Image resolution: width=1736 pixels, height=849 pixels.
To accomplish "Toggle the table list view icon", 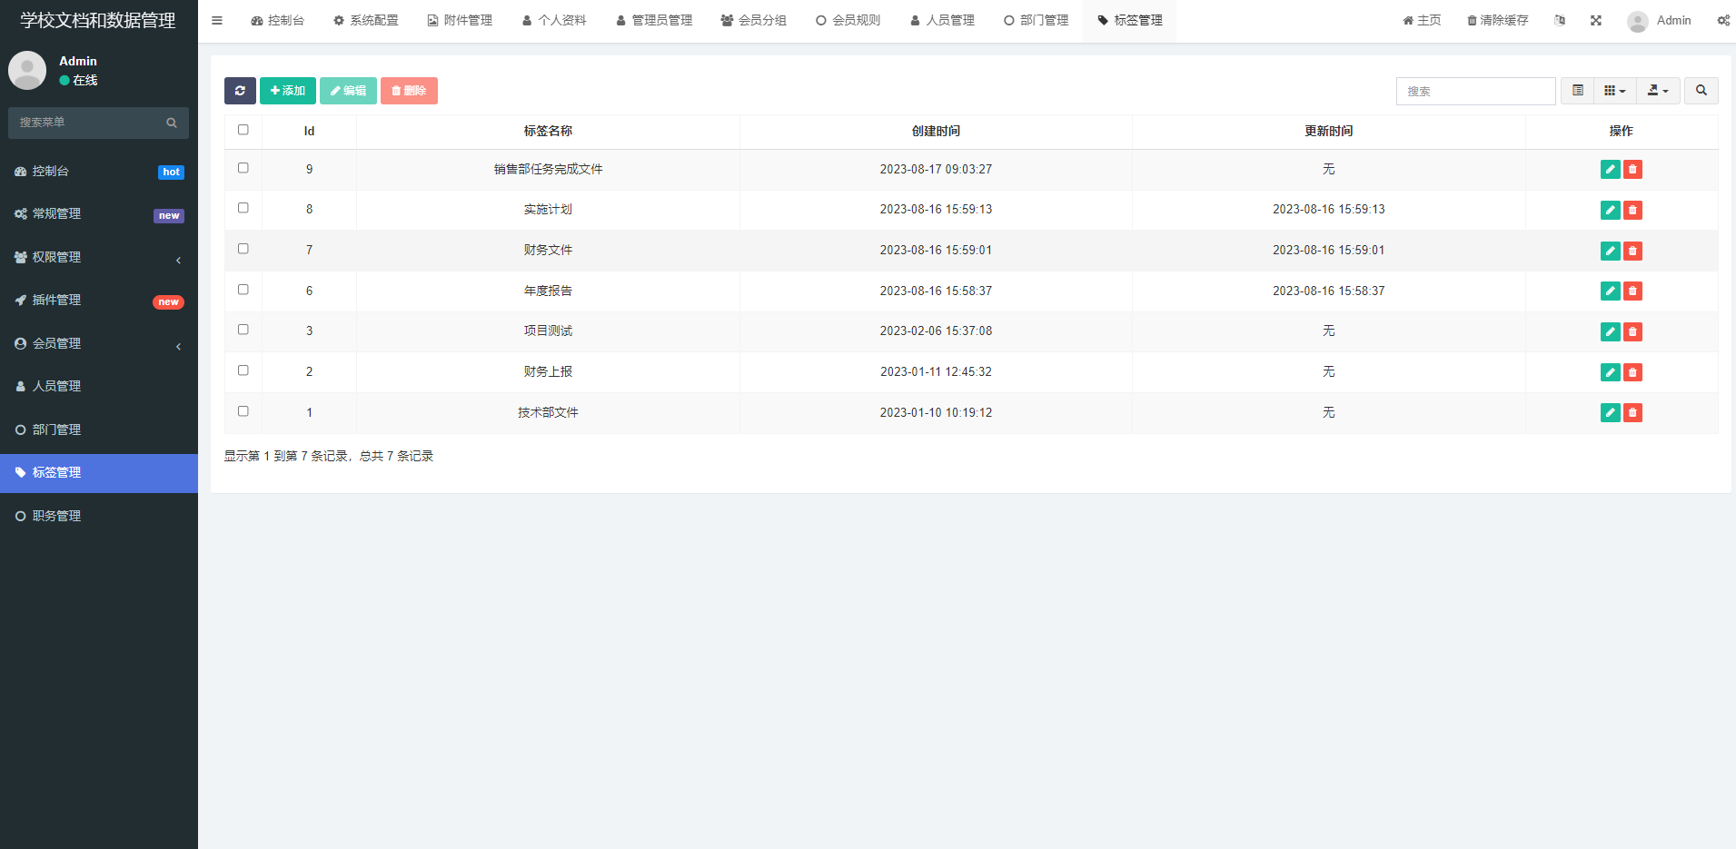I will (1577, 91).
